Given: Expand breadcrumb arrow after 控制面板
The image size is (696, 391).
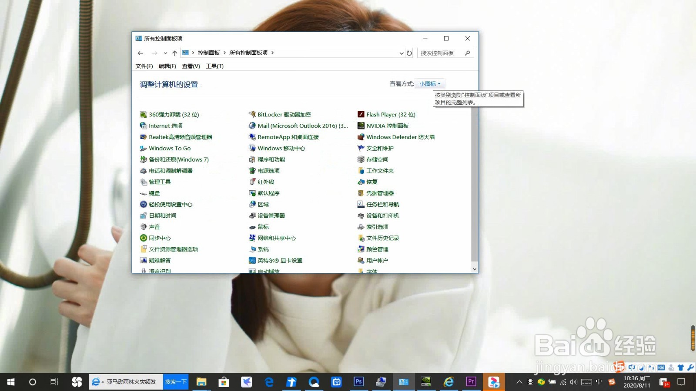Looking at the screenshot, I should [x=224, y=53].
